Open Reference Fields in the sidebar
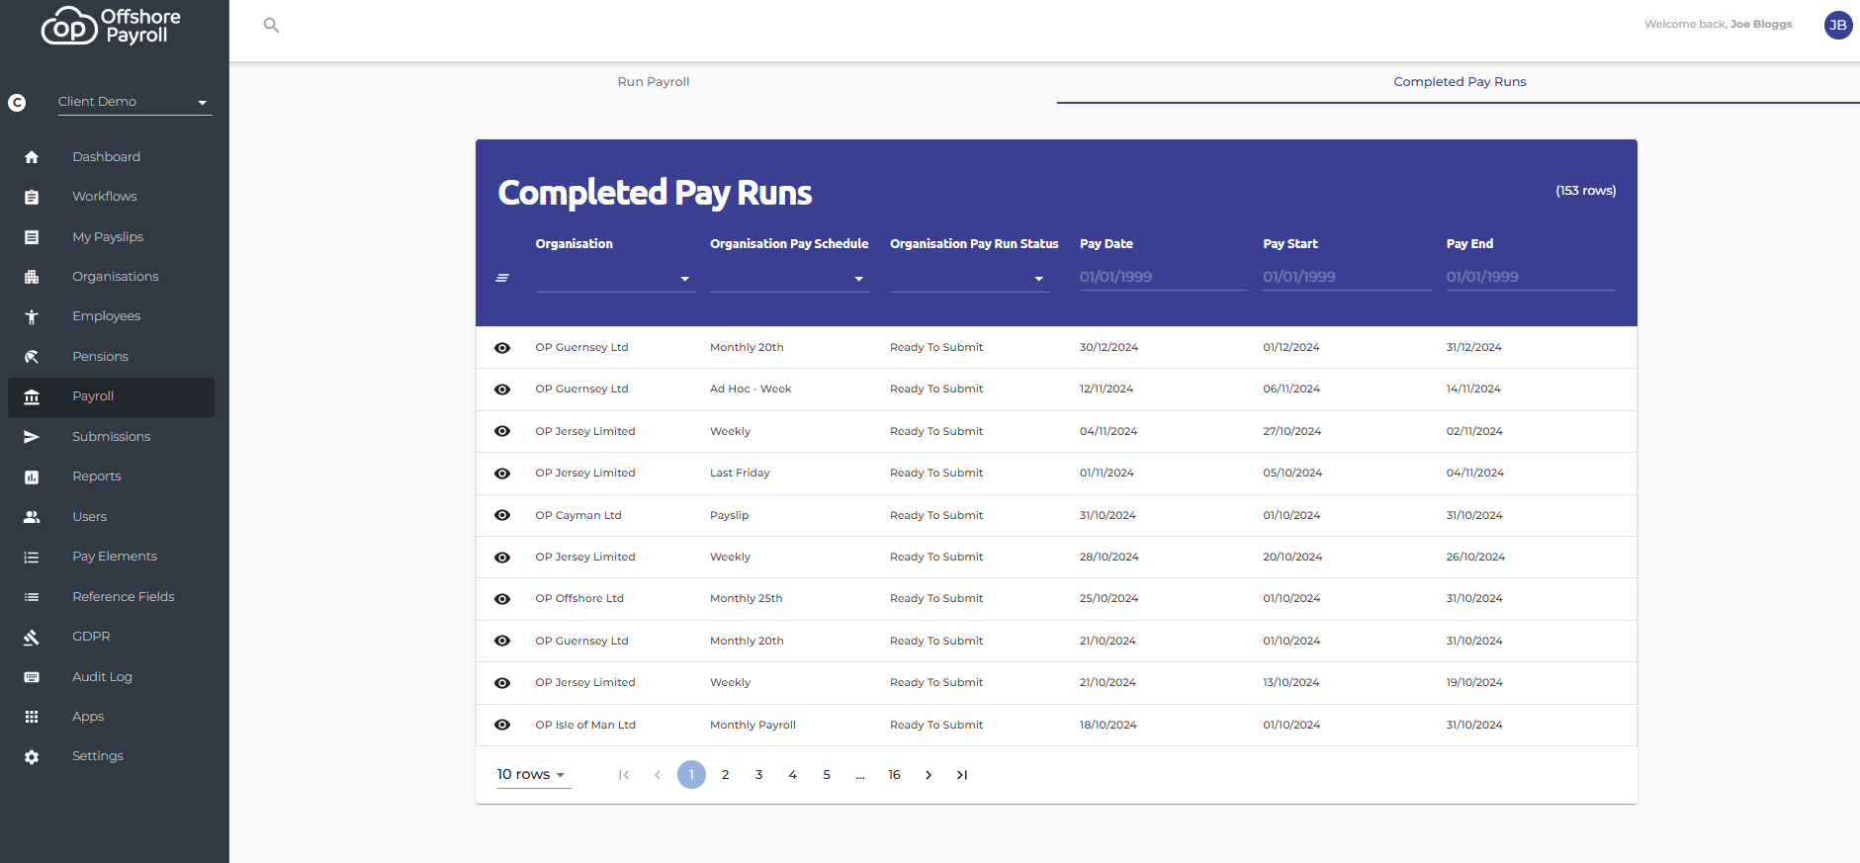1860x863 pixels. (124, 597)
